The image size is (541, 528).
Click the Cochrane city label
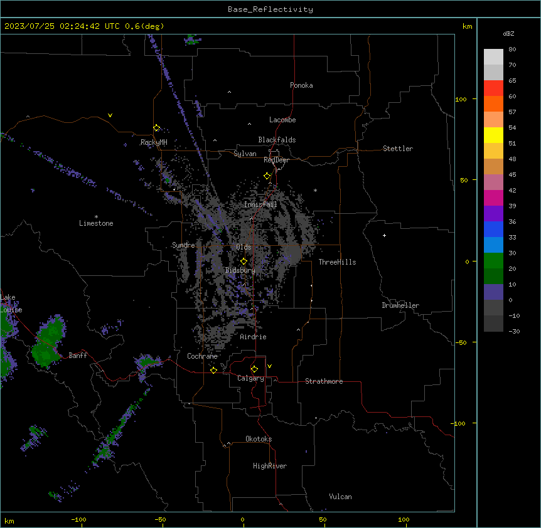click(202, 356)
